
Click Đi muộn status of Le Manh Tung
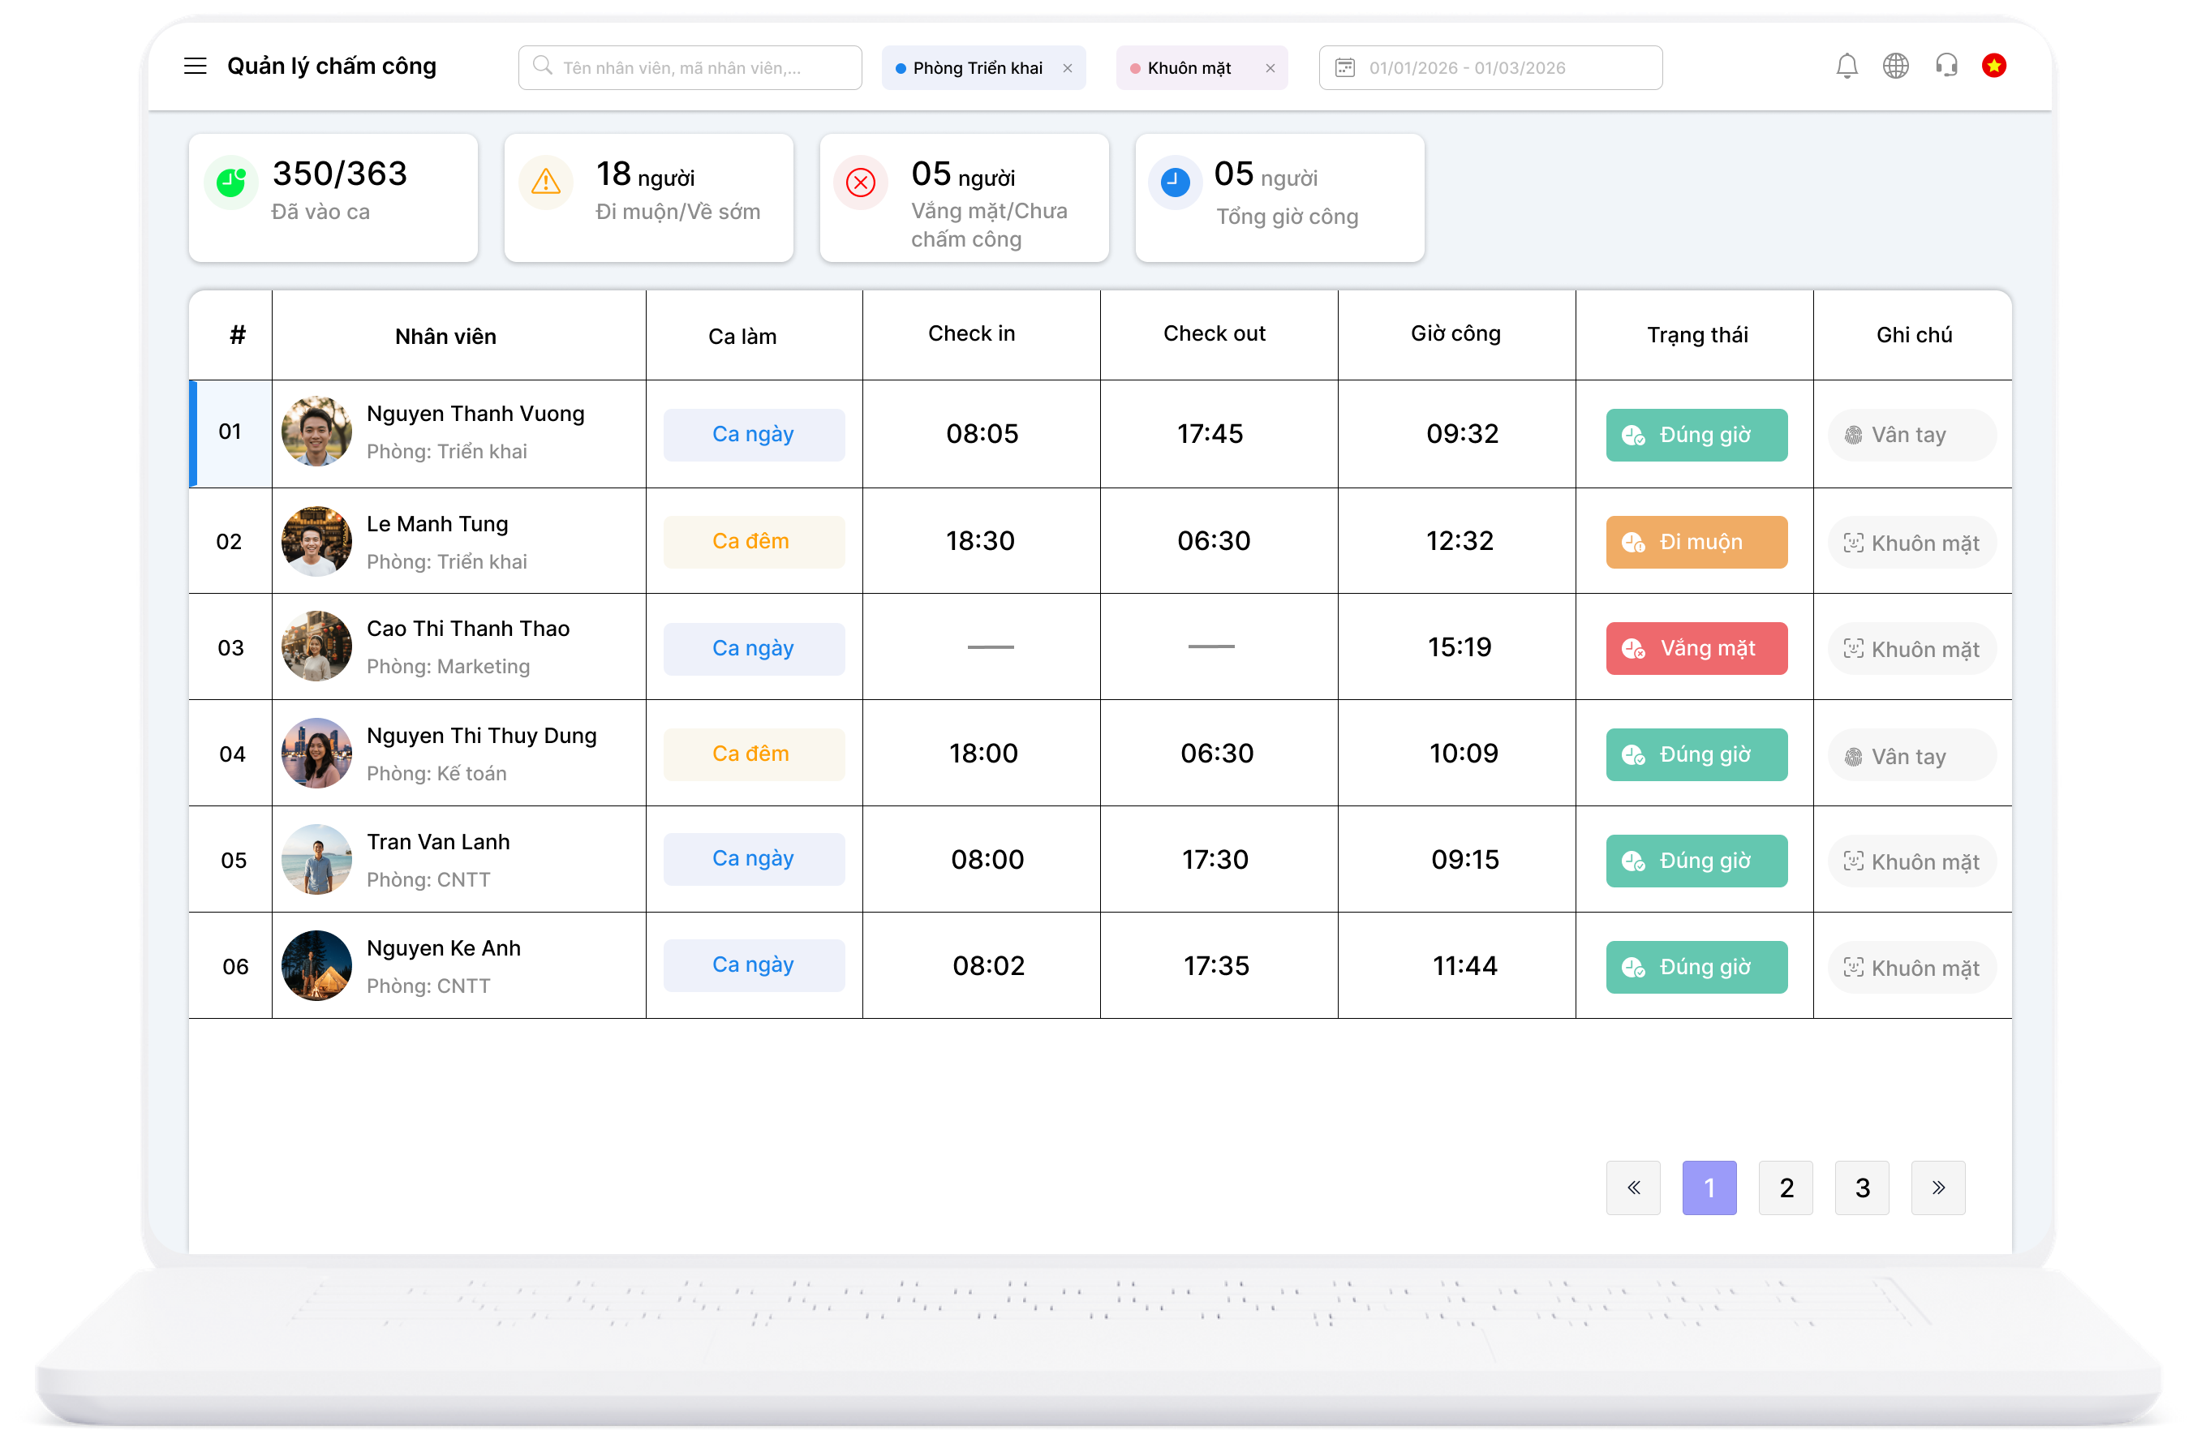[1696, 542]
